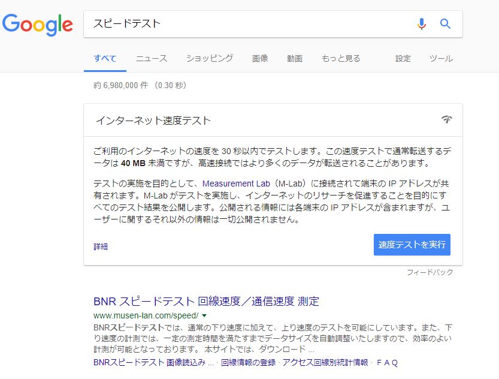The width and height of the screenshot is (499, 379).
Task: Open BNR スピードテスト 回線速度 result title
Action: pyautogui.click(x=206, y=301)
